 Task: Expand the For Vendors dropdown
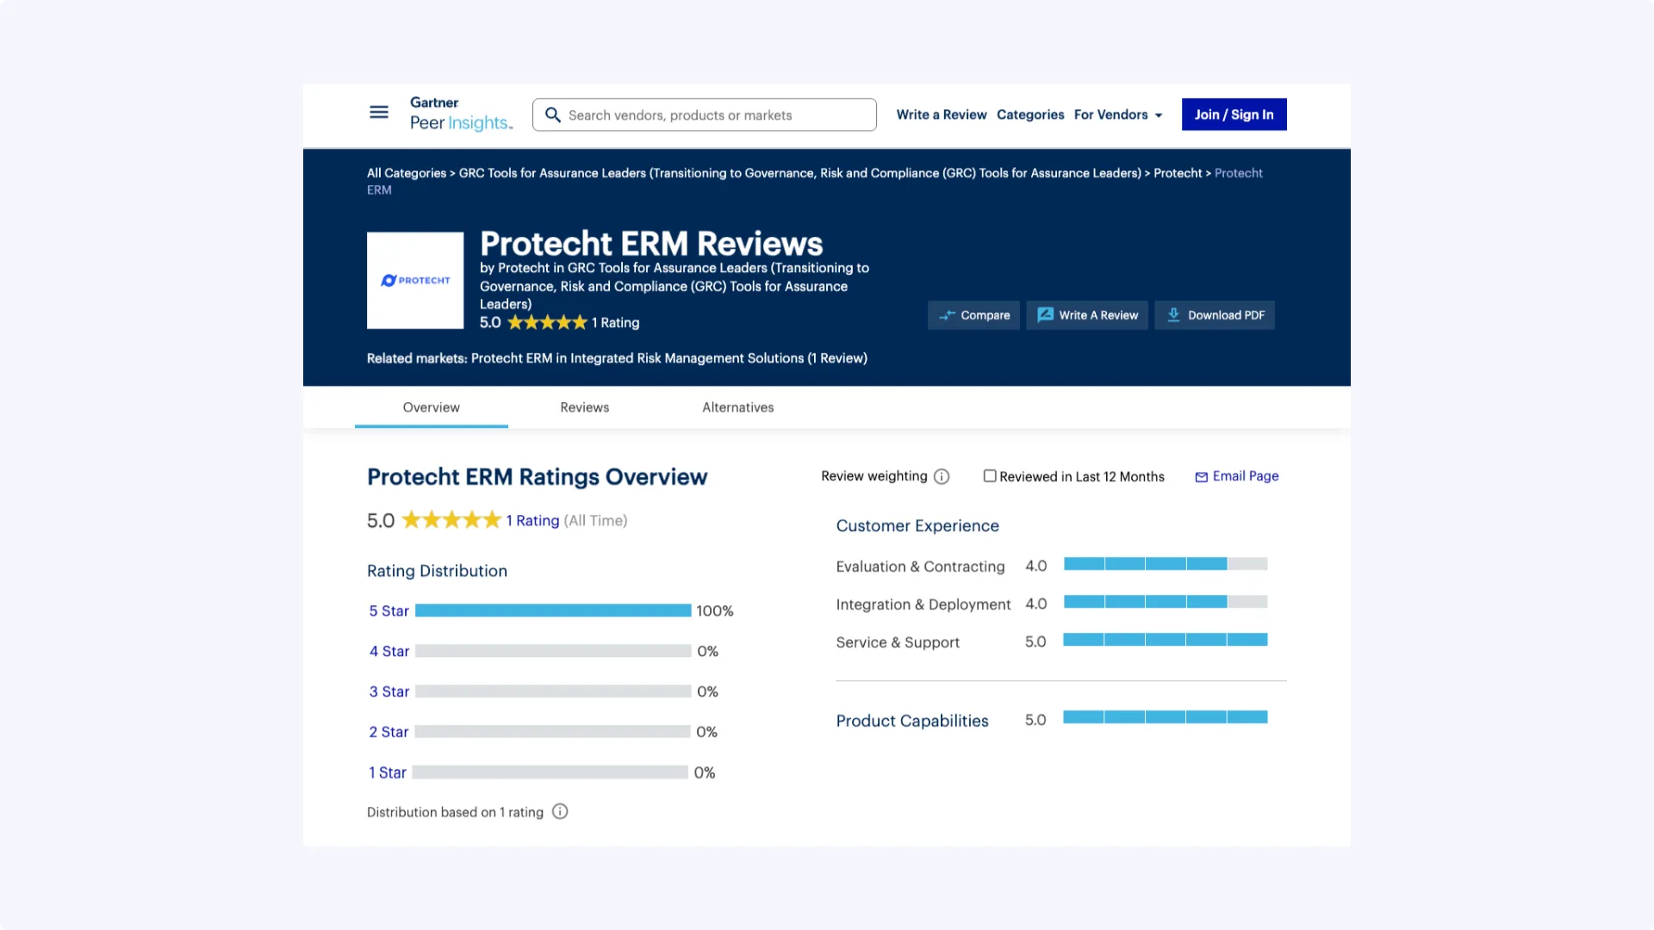click(x=1118, y=115)
